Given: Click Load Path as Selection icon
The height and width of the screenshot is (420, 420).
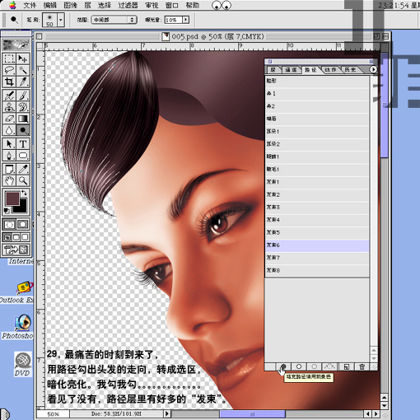Looking at the screenshot, I should [x=315, y=366].
